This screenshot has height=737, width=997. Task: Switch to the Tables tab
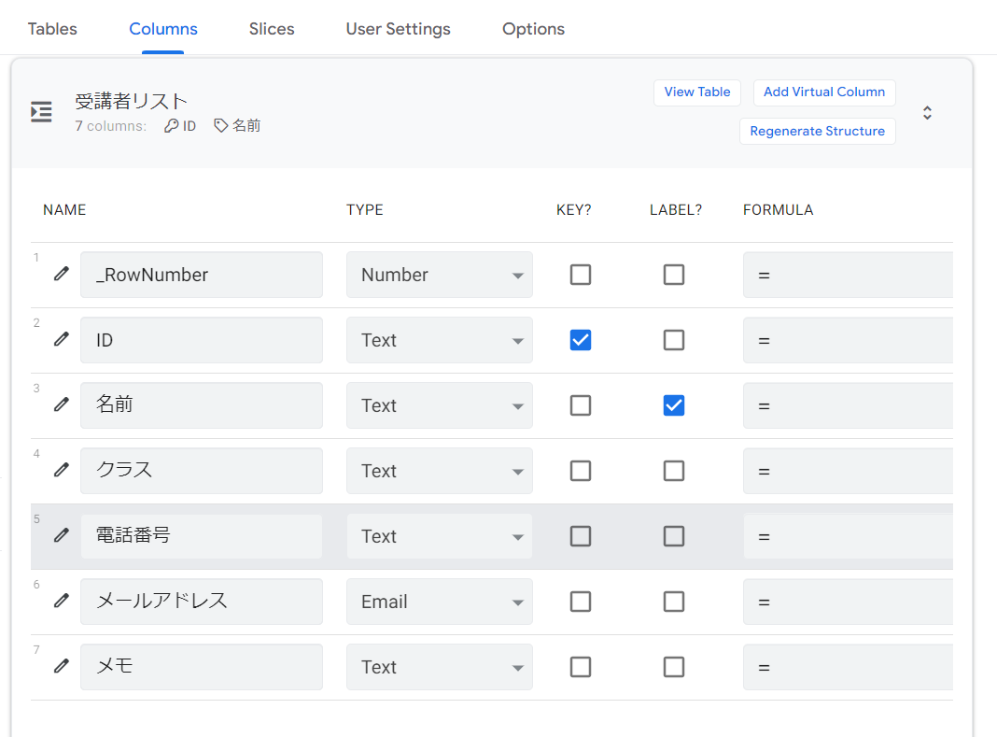click(52, 29)
